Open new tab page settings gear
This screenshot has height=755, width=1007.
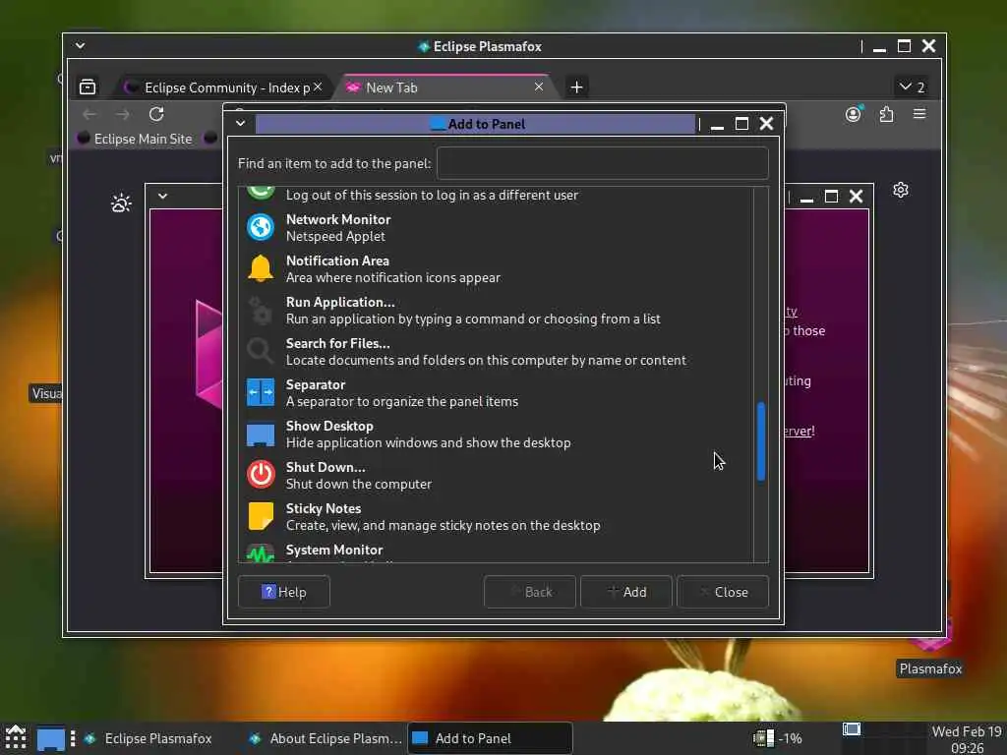click(901, 190)
